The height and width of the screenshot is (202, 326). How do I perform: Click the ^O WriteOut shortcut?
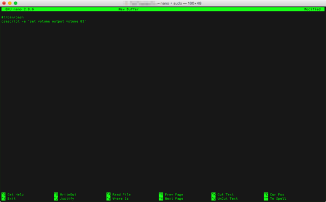[65, 194]
